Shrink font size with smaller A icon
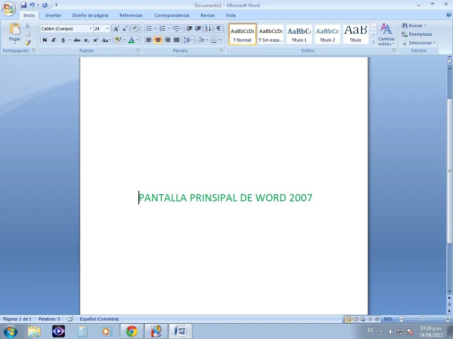Viewport: 453px width, 339px height. [x=125, y=29]
